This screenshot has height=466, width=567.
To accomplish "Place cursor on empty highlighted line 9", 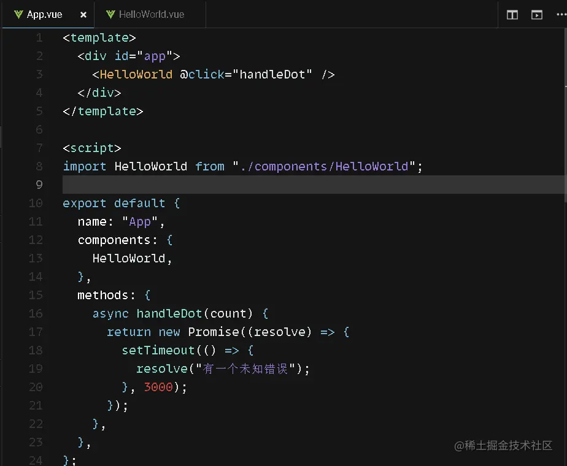I will click(314, 185).
